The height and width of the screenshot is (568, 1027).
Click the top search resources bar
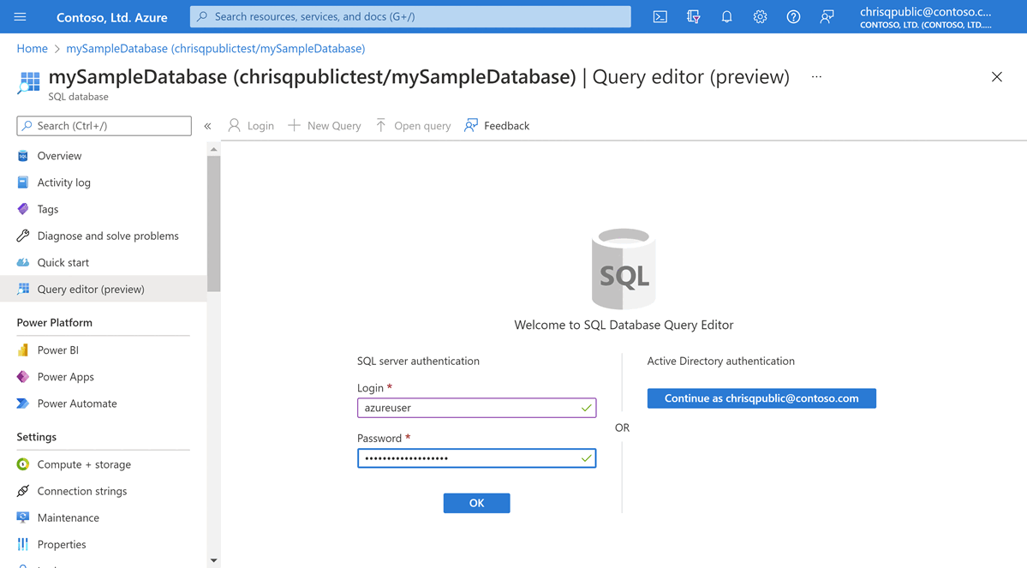(410, 16)
